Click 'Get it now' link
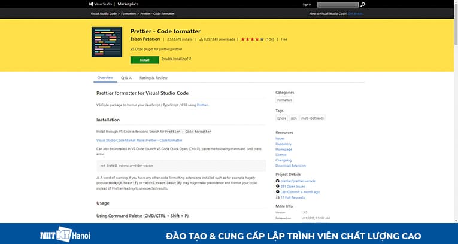This screenshot has width=458, height=244. point(356,14)
